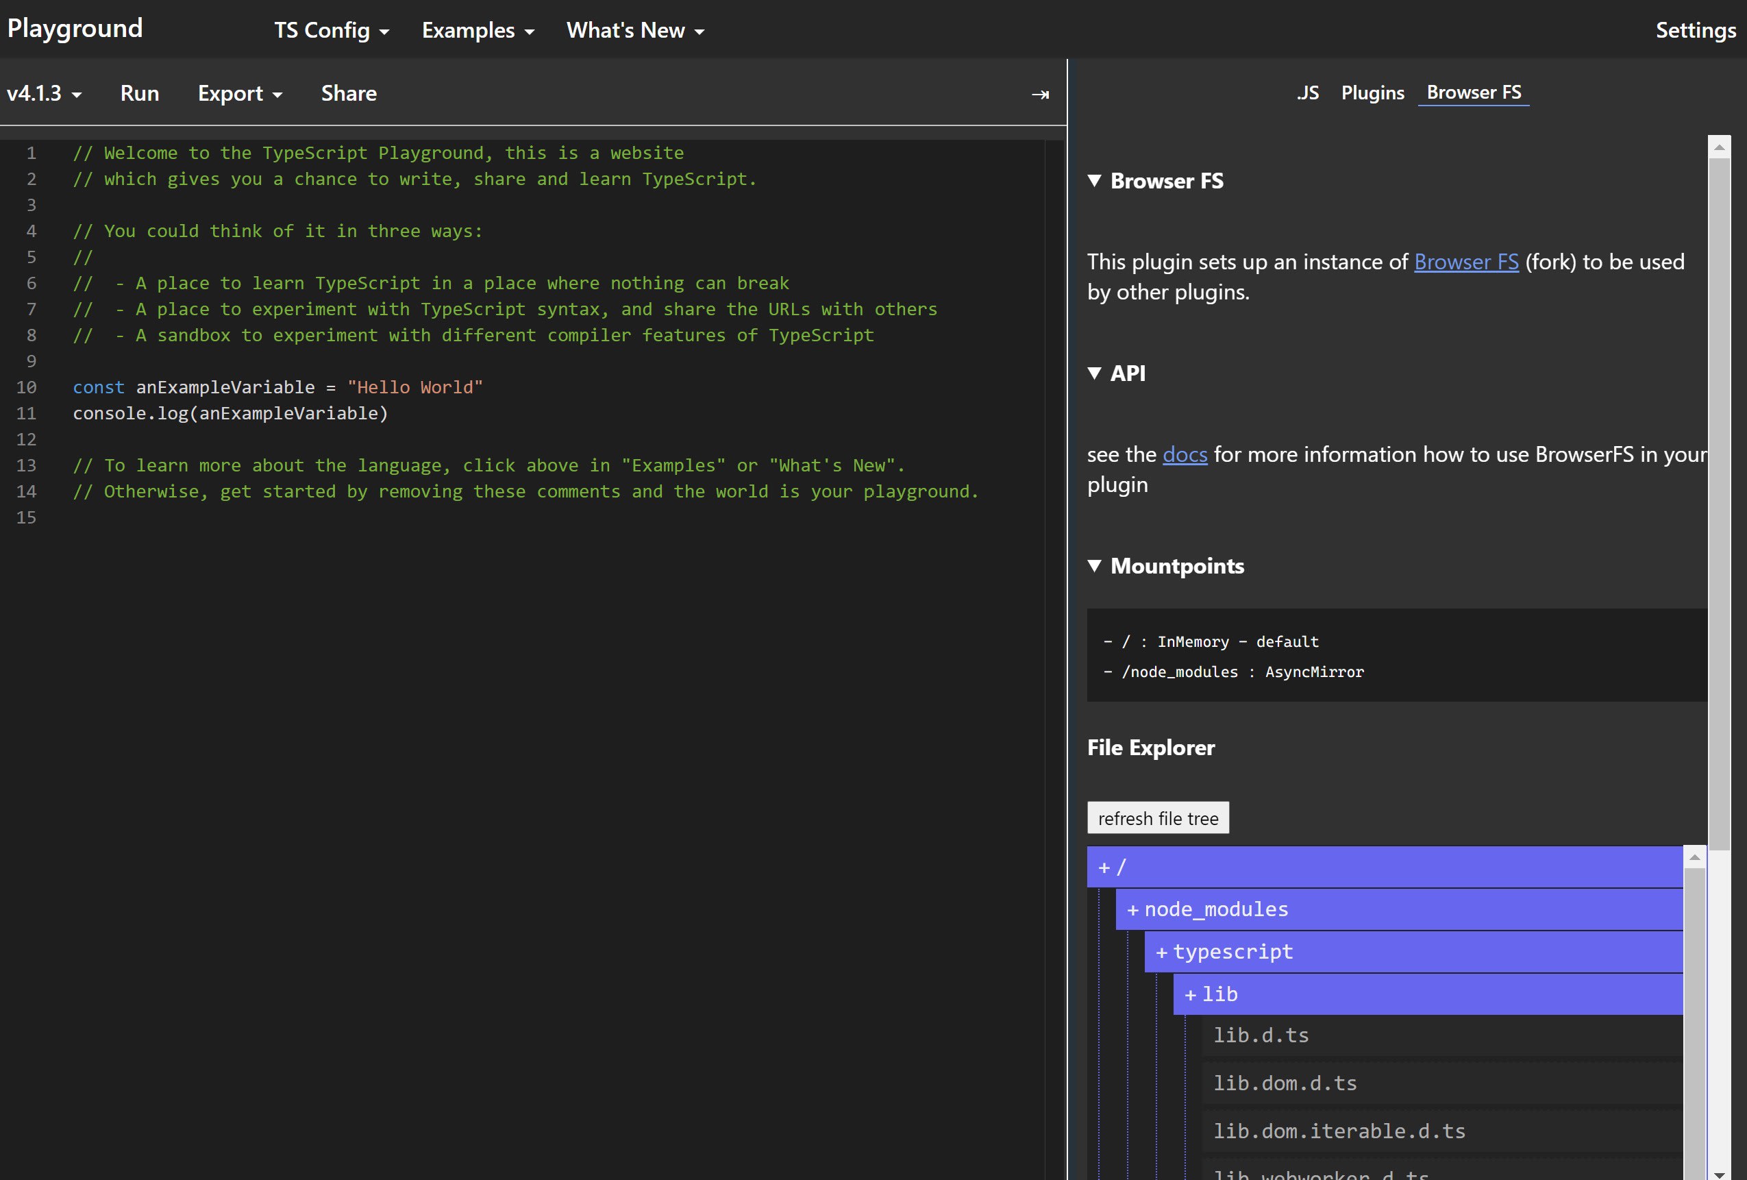Select the lib.dom.d.ts file
The width and height of the screenshot is (1747, 1180).
click(x=1442, y=1083)
